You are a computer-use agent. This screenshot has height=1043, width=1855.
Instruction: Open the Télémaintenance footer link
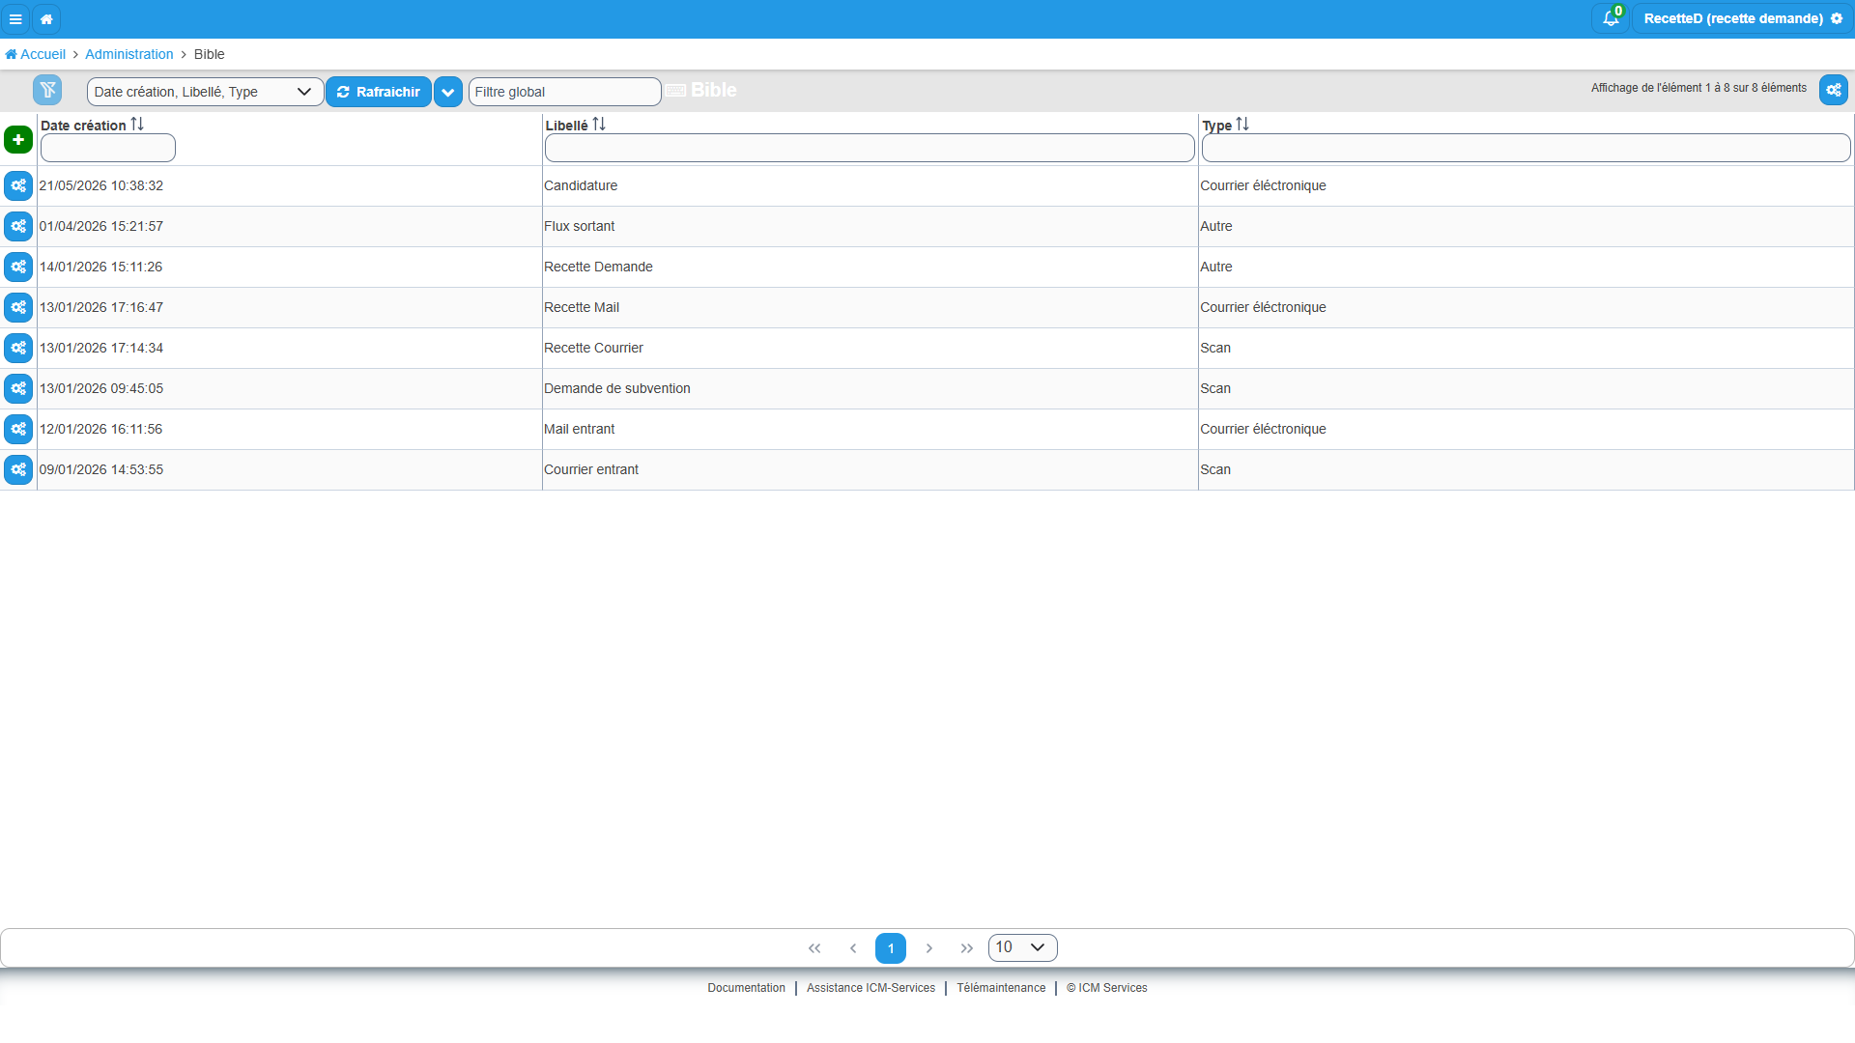1001,988
